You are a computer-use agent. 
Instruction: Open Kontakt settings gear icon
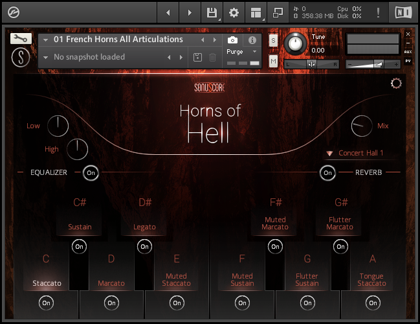click(x=234, y=12)
